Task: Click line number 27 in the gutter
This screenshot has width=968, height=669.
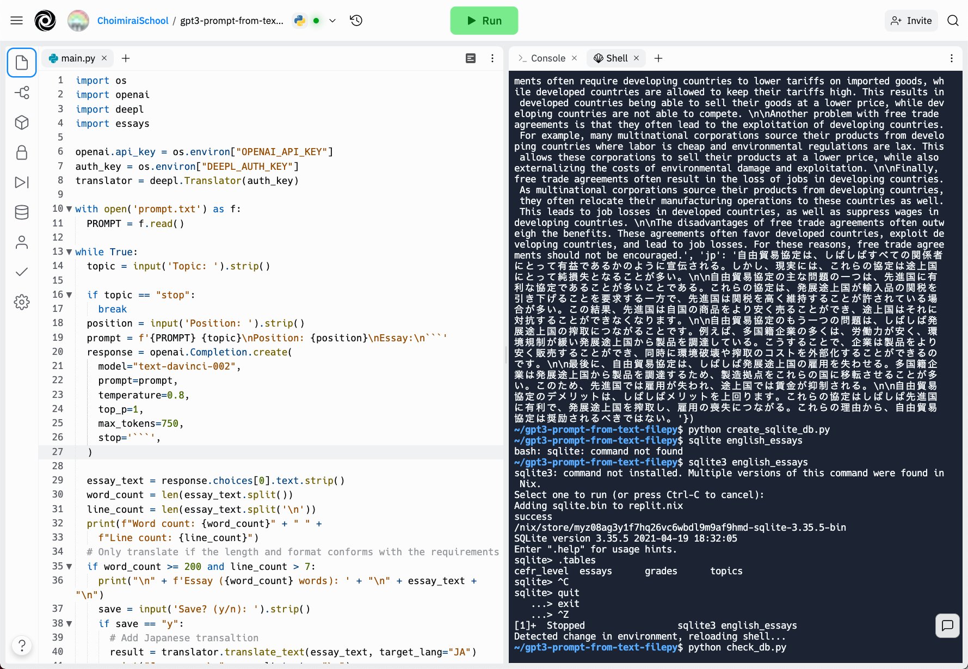Action: pyautogui.click(x=58, y=452)
